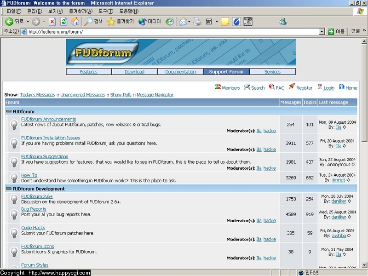Click the Edit with Word toolbar icon
Image resolution: width=368 pixels, height=276 pixels.
click(209, 22)
